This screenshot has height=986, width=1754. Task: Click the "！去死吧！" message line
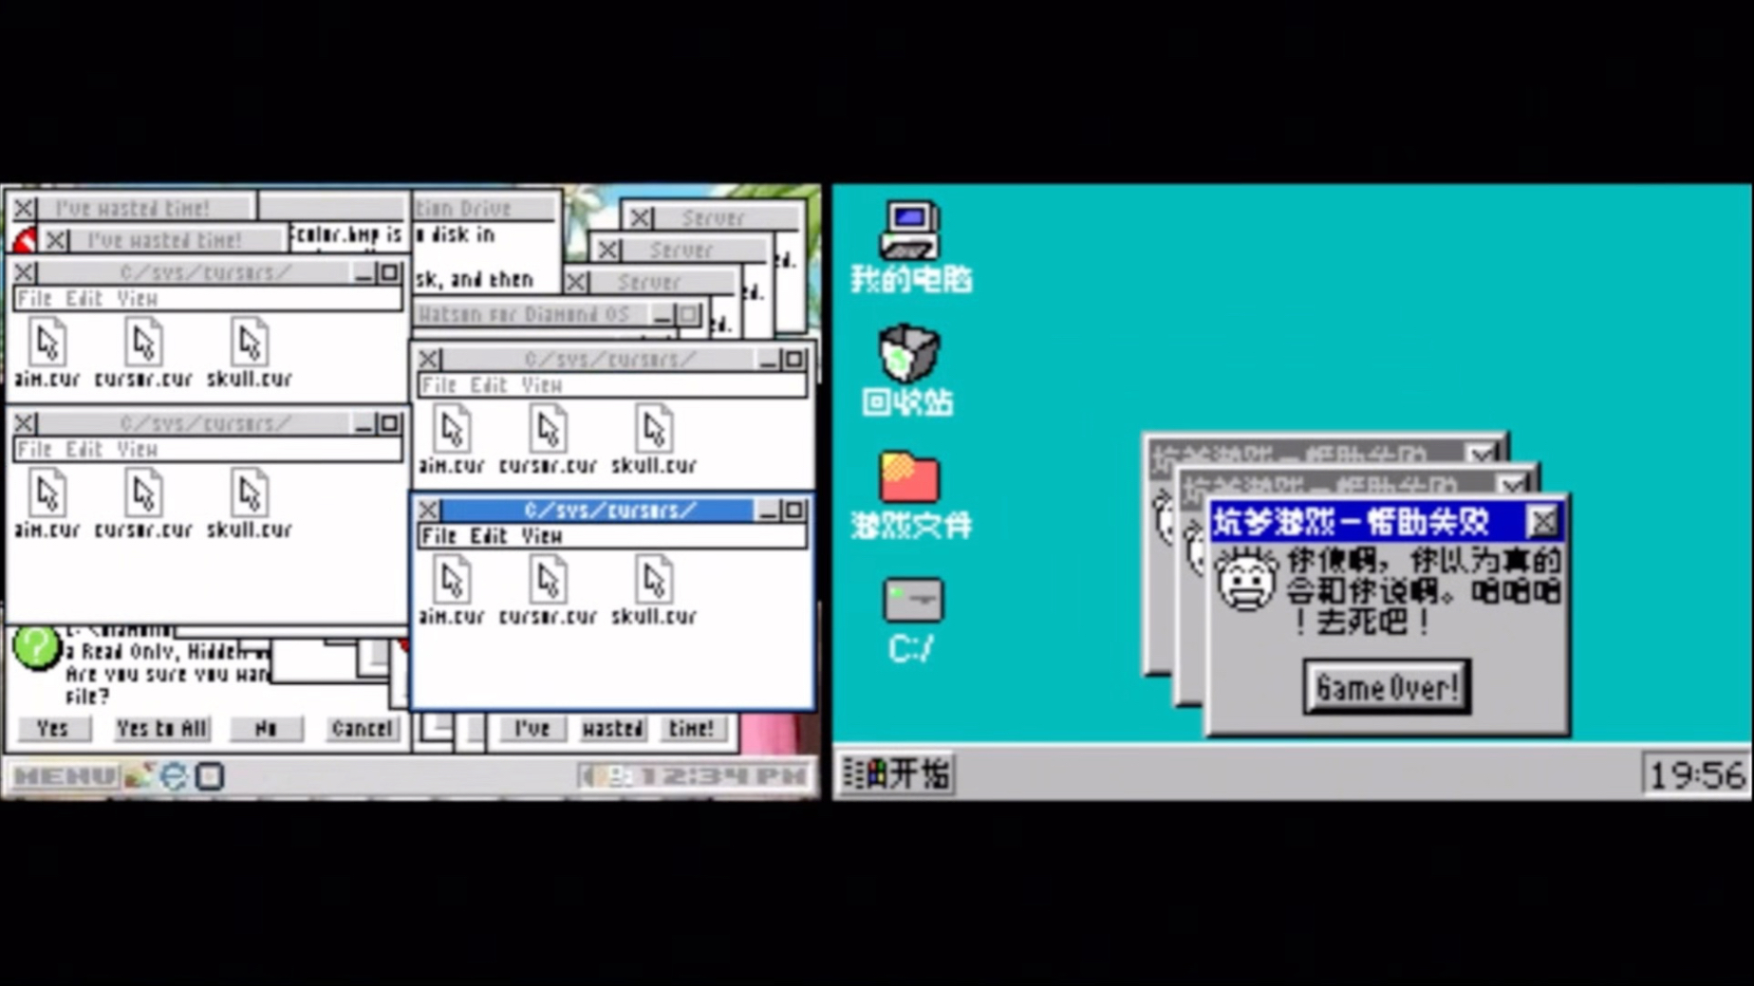point(1361,623)
